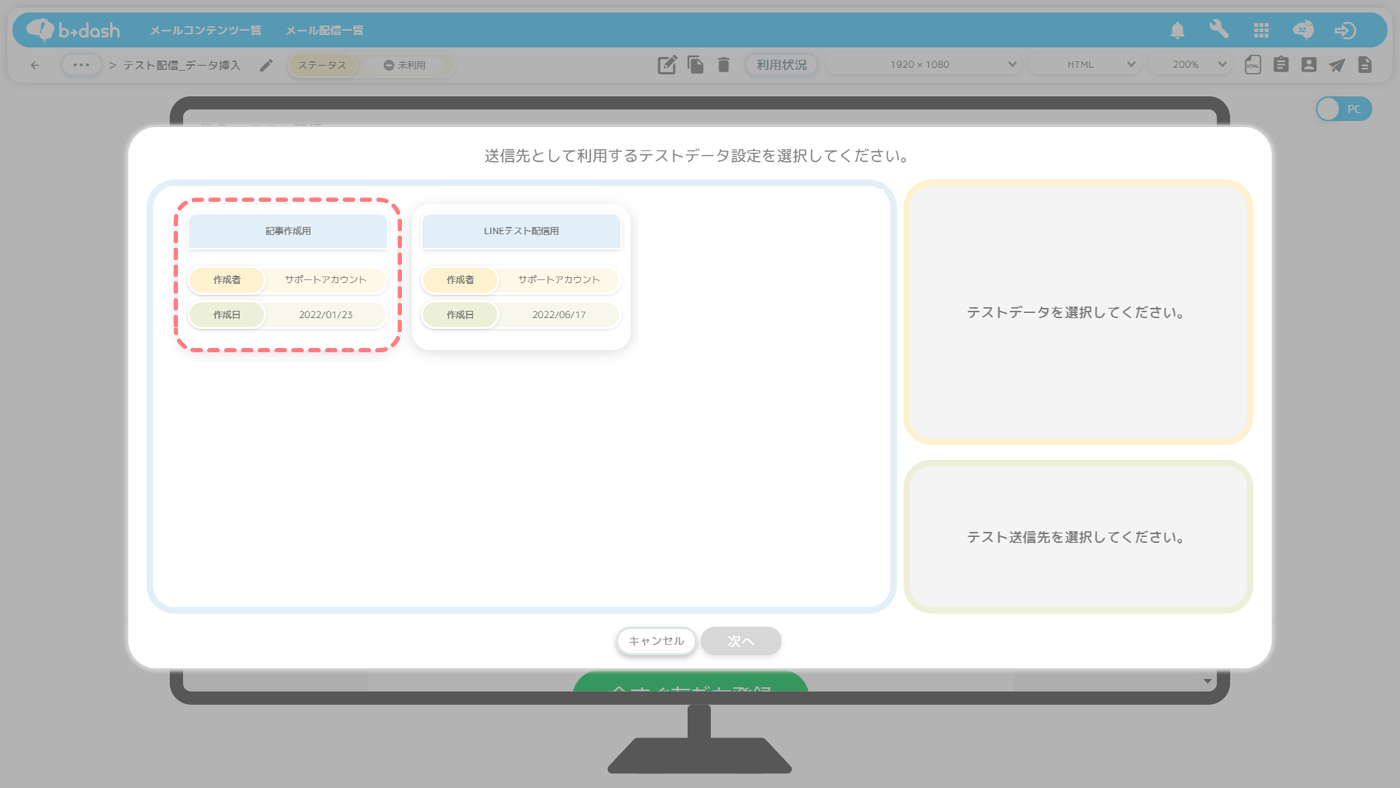Click the キャンセル button
This screenshot has width=1400, height=788.
[656, 641]
